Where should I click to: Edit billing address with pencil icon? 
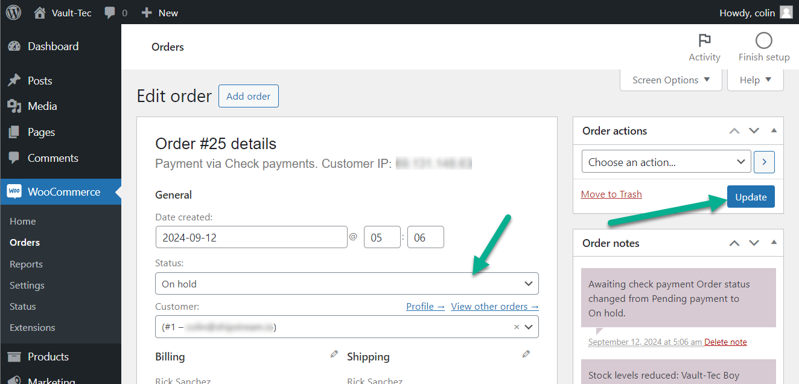pos(334,354)
